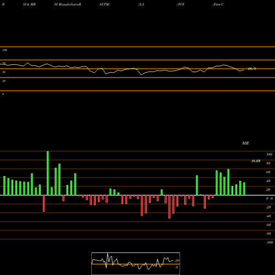Click the RSI axis label '70'

tap(4, 63)
